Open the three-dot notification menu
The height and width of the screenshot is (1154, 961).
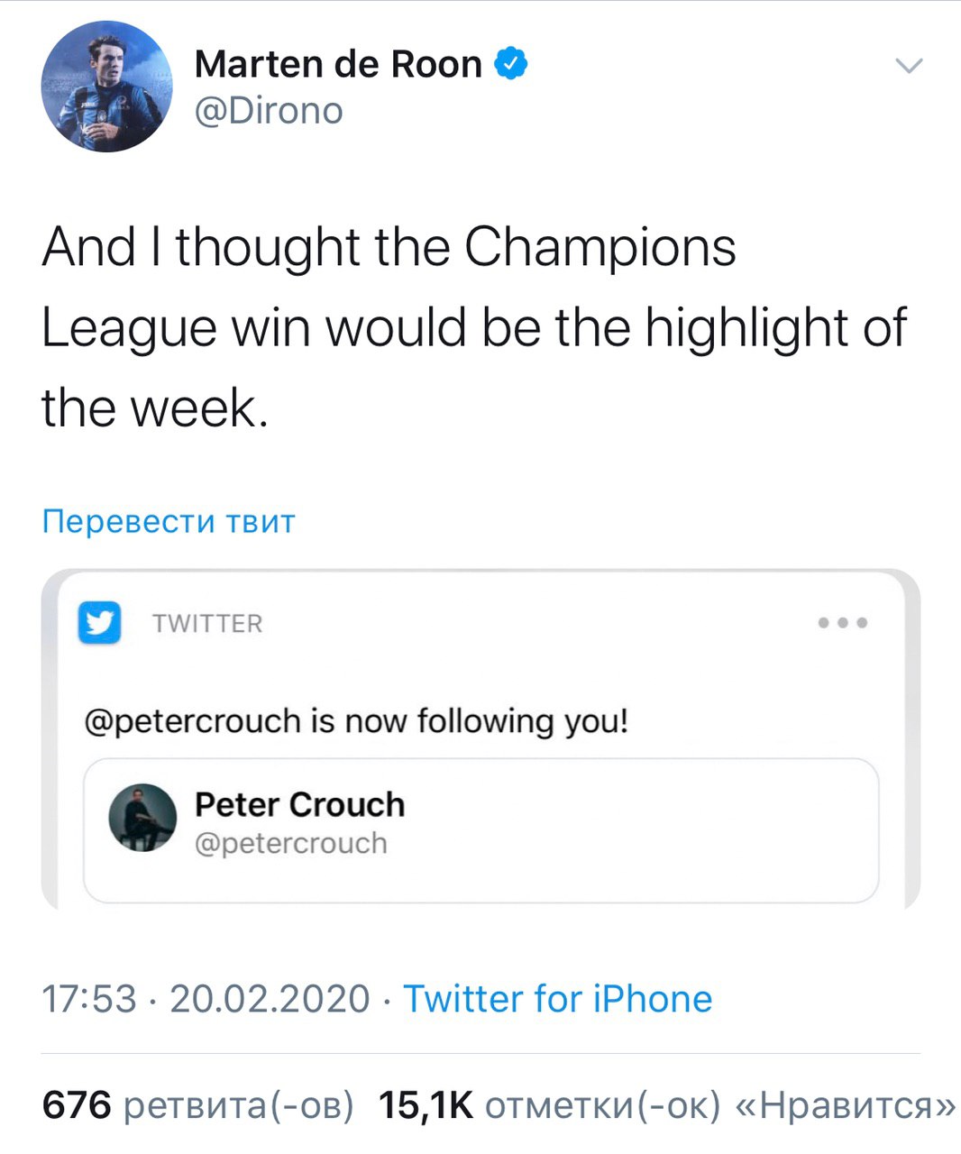click(843, 622)
